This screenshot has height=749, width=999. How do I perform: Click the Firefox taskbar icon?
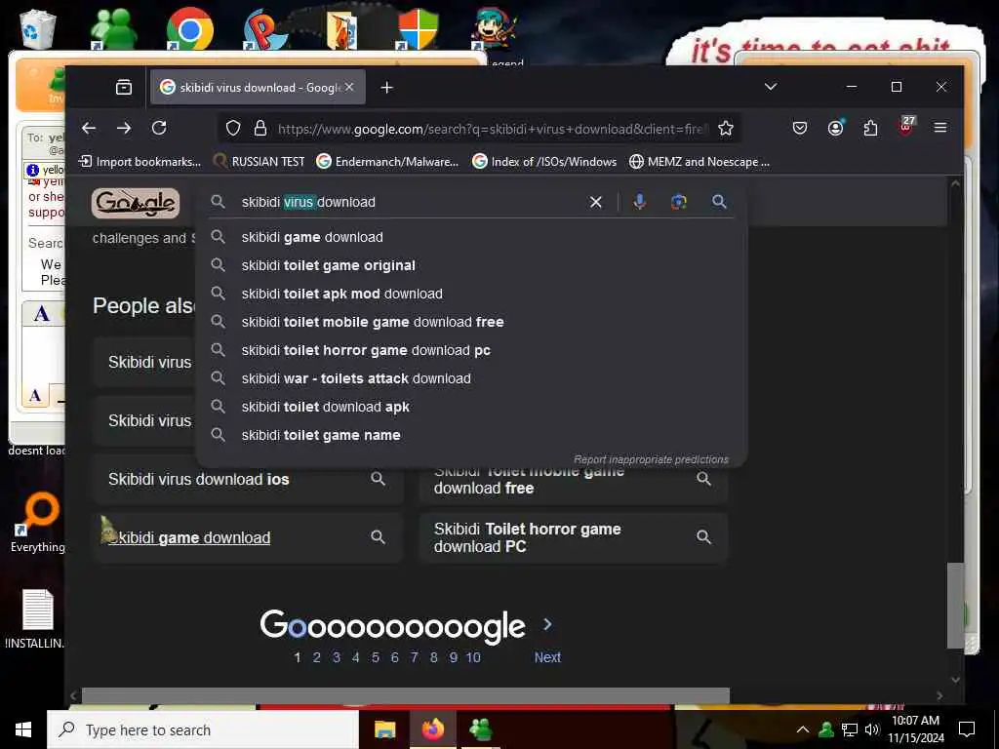click(432, 729)
